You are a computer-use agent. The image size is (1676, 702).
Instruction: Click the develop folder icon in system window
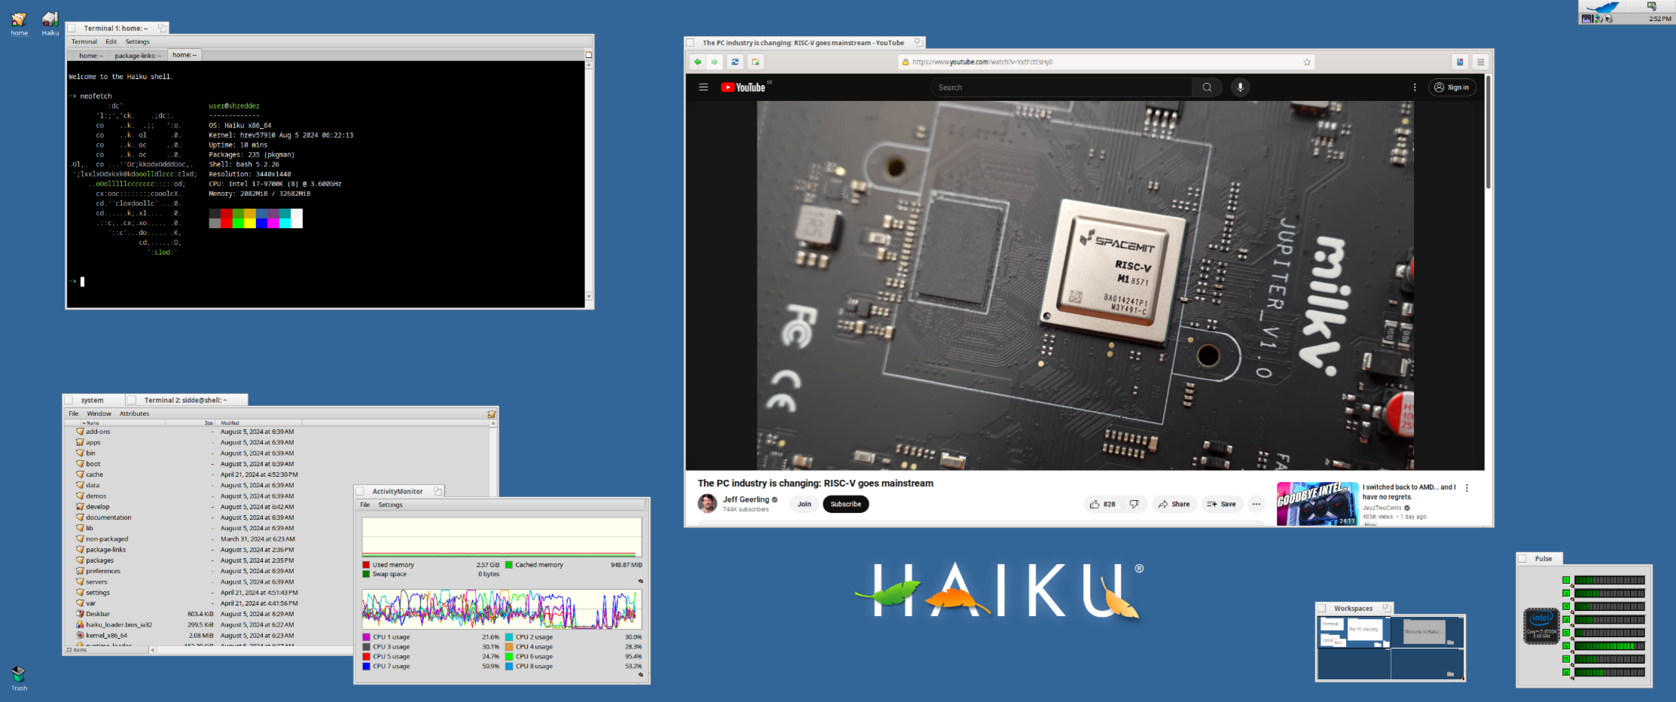coord(80,506)
